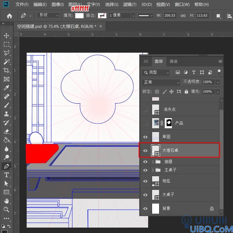The image size is (233, 233).
Task: Select the Rectangular Marquee tool
Action: tap(6, 44)
